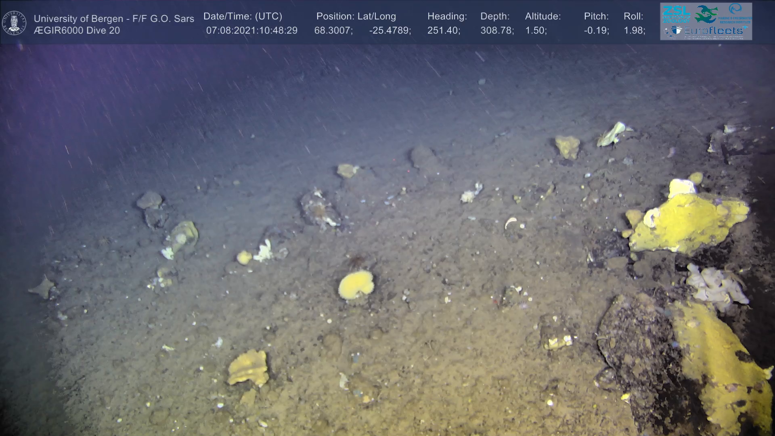Click the Pitch value -0.19
Viewport: 775px width, 436px height.
point(596,31)
